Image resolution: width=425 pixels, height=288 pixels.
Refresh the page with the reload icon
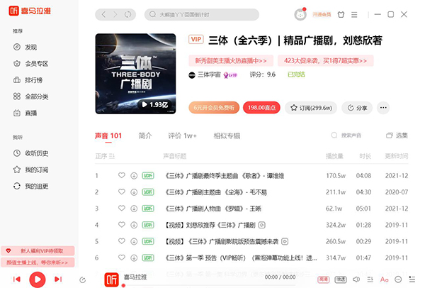[127, 14]
